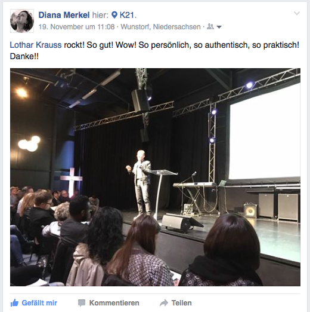Click the white projection screen in the photo

265,133
